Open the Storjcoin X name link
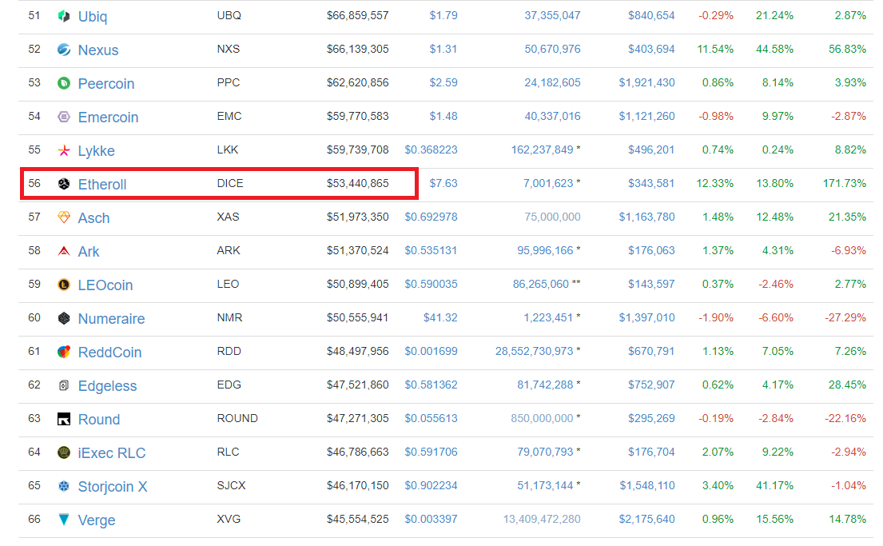The height and width of the screenshot is (546, 883). pyautogui.click(x=113, y=487)
